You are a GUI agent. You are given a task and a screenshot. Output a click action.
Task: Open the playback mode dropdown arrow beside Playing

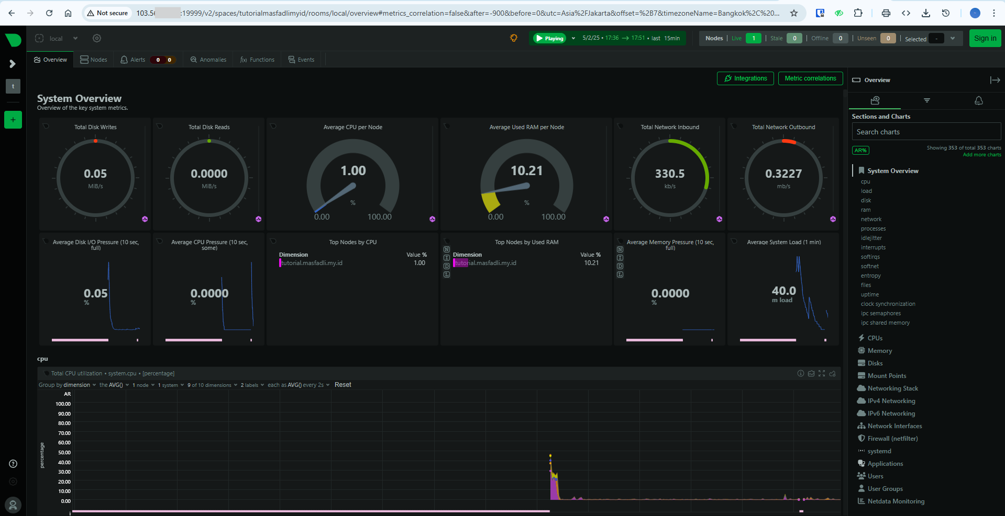coord(573,38)
